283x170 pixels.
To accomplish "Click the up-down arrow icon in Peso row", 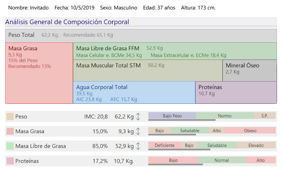I will point(138,116).
